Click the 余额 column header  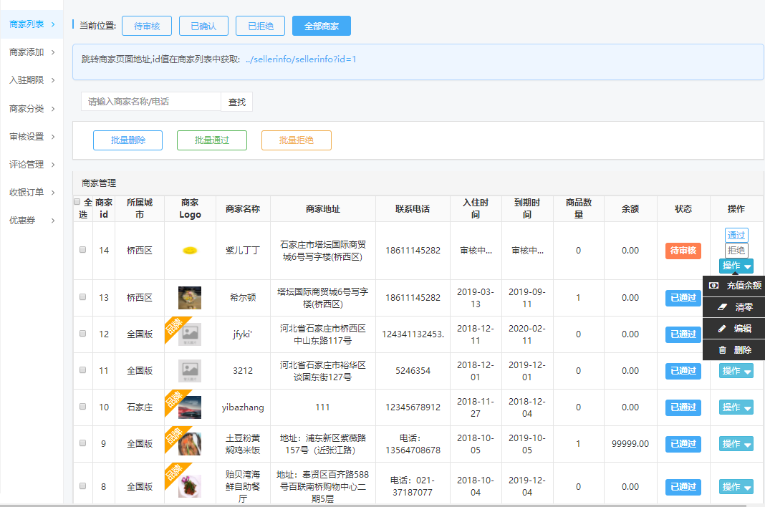[630, 209]
